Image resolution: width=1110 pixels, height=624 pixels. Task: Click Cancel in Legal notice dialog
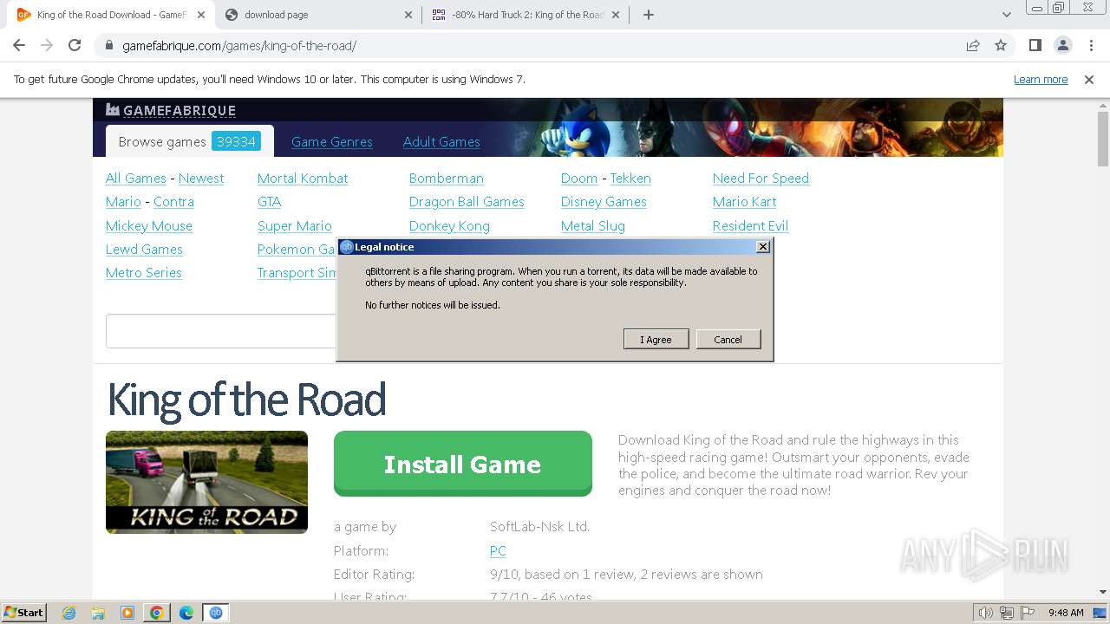pos(728,339)
